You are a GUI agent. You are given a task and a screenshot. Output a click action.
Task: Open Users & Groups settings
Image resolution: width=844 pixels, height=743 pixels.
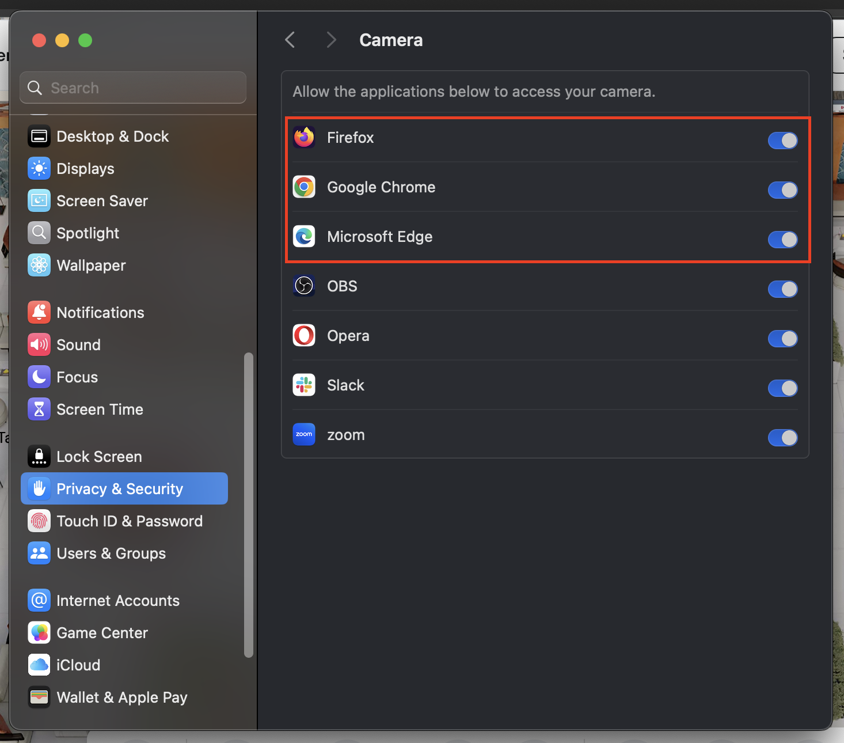click(x=111, y=554)
